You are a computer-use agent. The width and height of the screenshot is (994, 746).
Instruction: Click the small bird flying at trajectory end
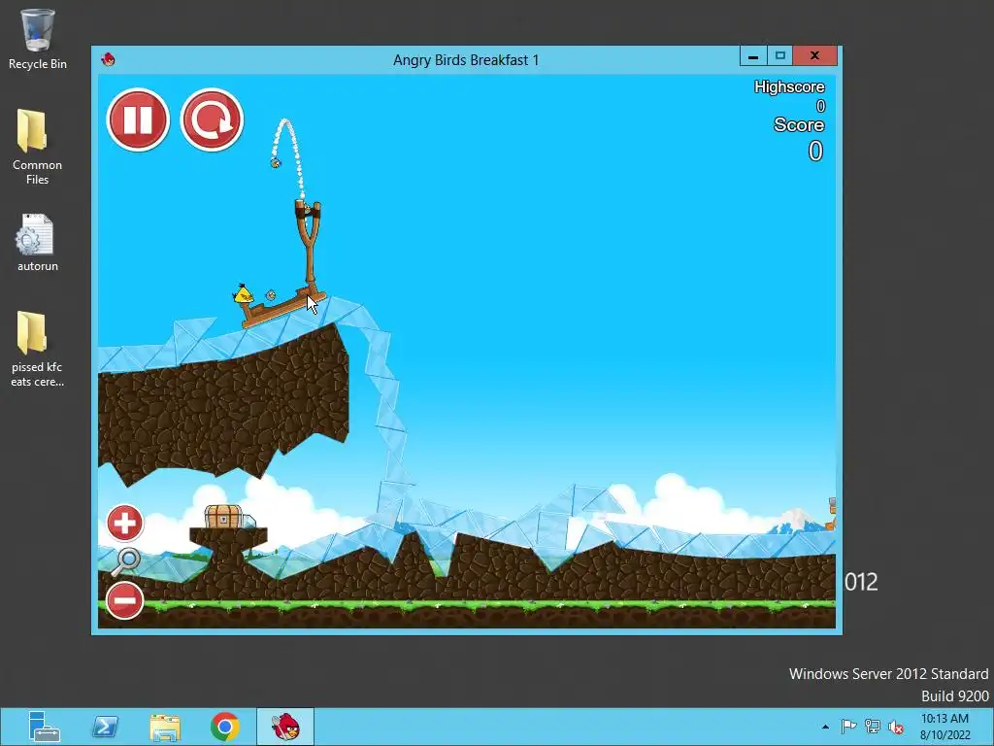275,163
